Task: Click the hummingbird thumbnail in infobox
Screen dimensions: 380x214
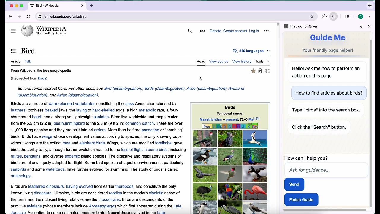Action: [230, 174]
